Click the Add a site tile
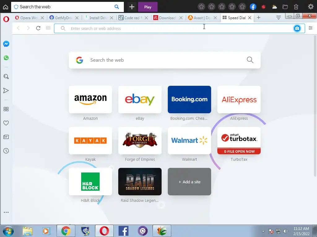The height and width of the screenshot is (237, 317). pos(189,181)
